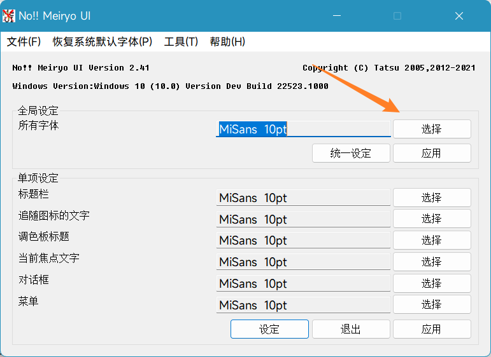Click 应用 button in 全局设定 group
491x357 pixels.
click(x=432, y=153)
